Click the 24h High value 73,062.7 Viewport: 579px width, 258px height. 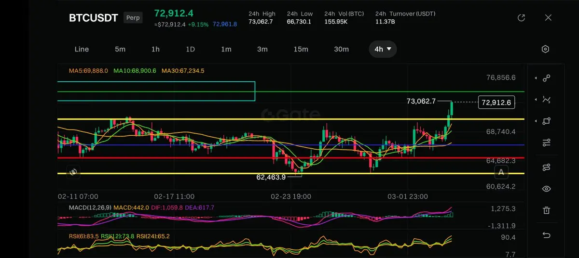261,22
